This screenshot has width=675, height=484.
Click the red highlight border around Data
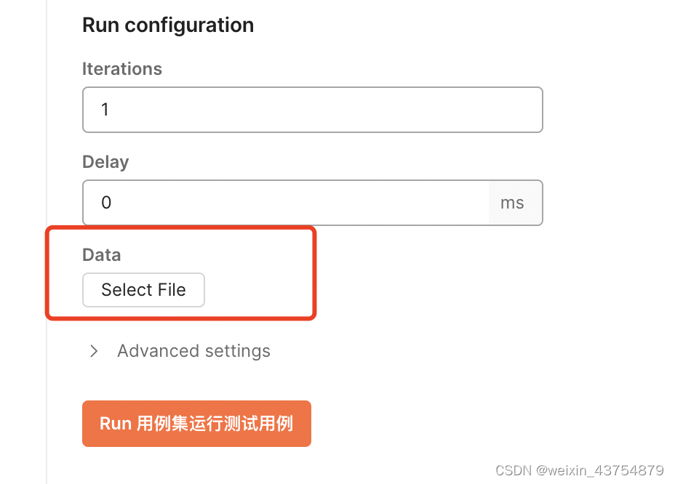coord(315,273)
